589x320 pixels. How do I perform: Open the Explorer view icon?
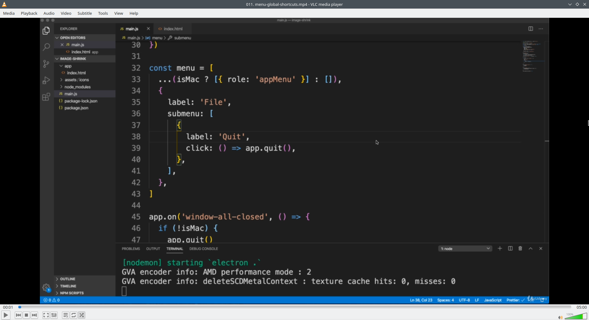click(46, 31)
